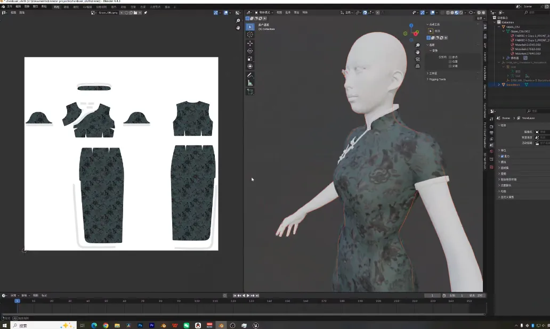This screenshot has width=550, height=329.
Task: Select the Move tool in the viewport toolbar
Action: (250, 43)
